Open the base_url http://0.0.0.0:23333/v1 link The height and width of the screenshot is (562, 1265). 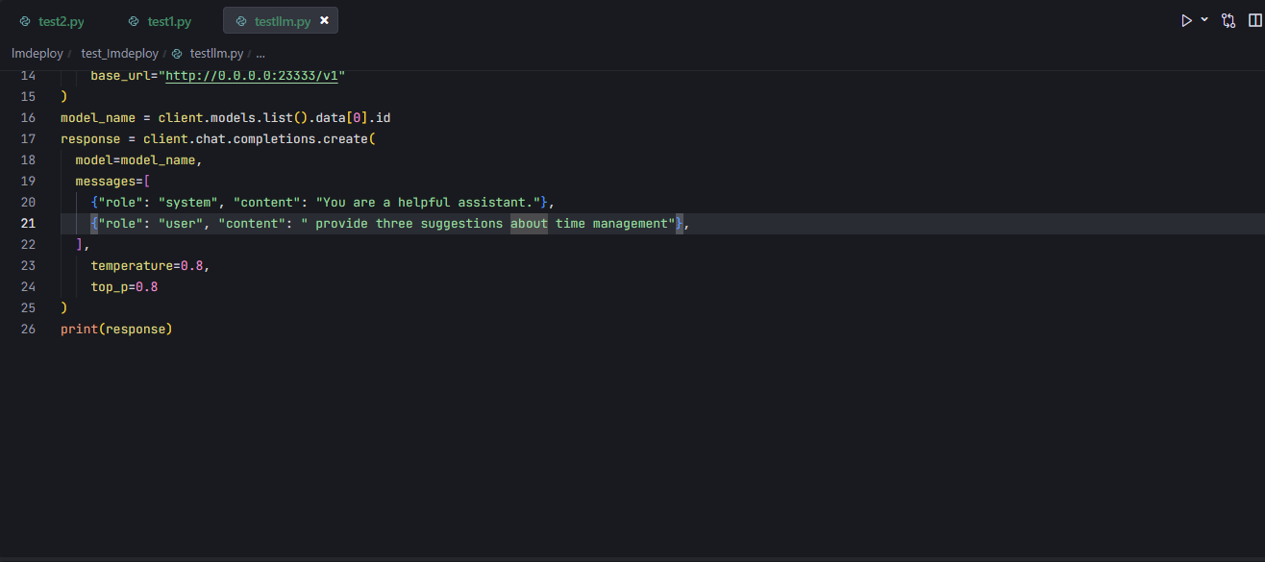255,75
